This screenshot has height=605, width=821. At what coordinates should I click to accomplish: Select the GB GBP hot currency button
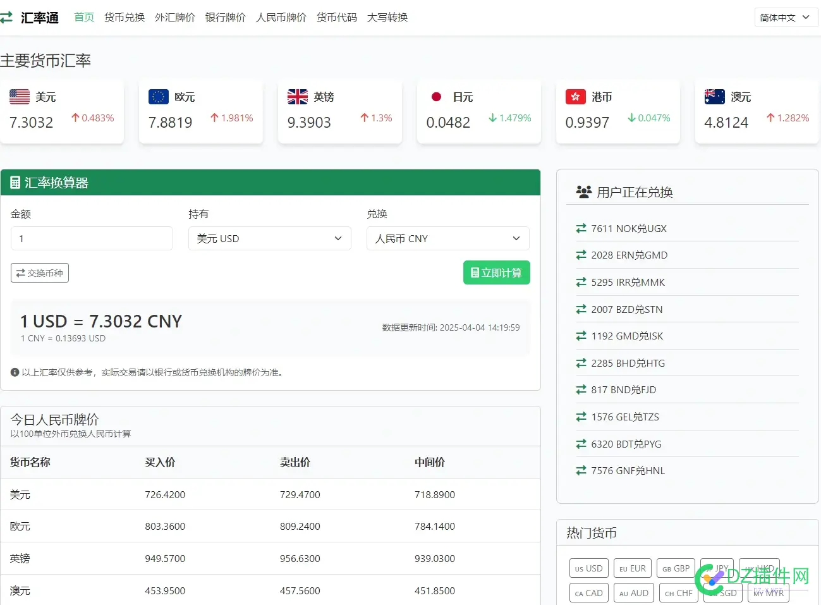click(x=675, y=568)
